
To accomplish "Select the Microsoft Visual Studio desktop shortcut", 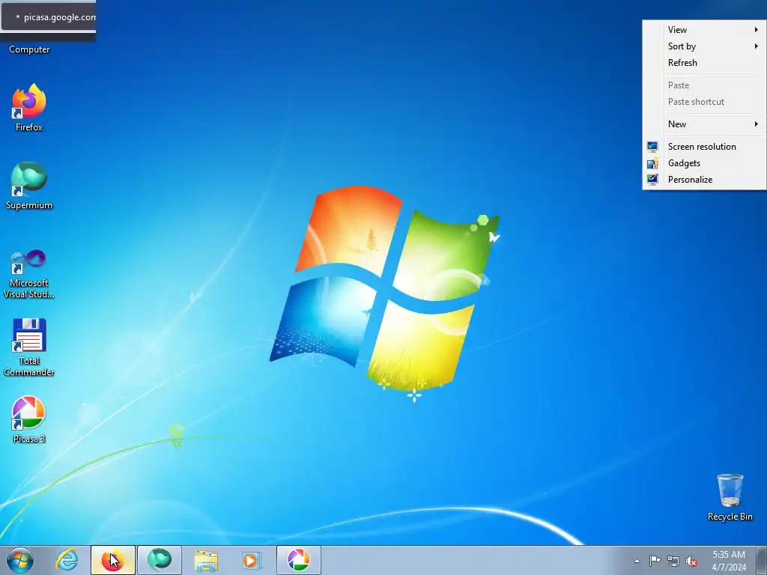I will coord(29,274).
